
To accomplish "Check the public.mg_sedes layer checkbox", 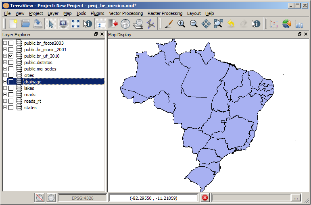I will [11, 69].
